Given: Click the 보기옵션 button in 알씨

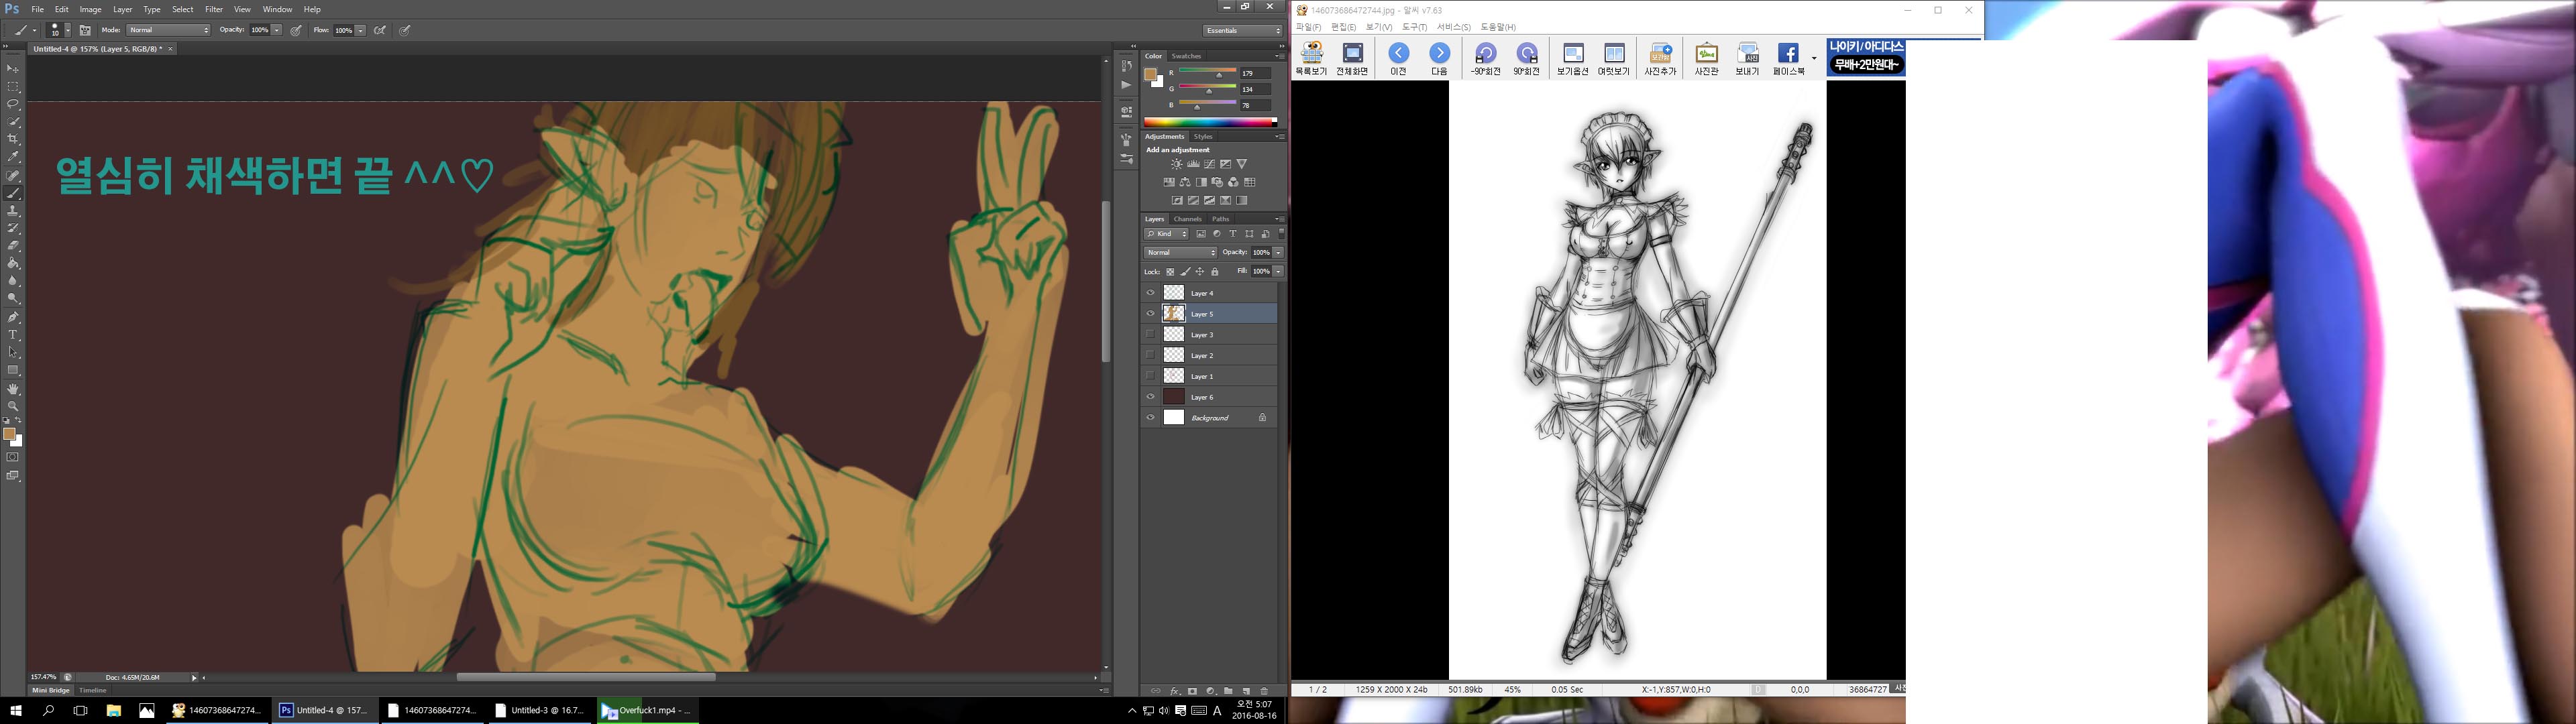Looking at the screenshot, I should tap(1572, 59).
